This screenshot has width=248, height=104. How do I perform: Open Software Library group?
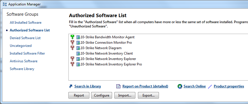pyautogui.click(x=22, y=69)
